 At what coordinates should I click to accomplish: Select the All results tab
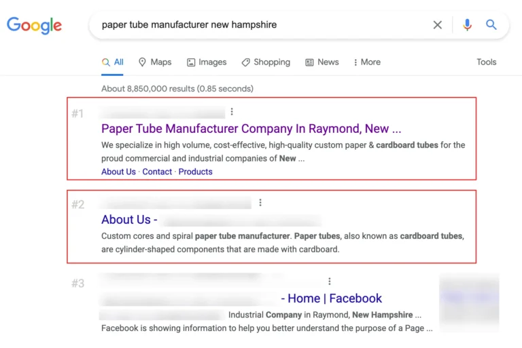(x=113, y=62)
